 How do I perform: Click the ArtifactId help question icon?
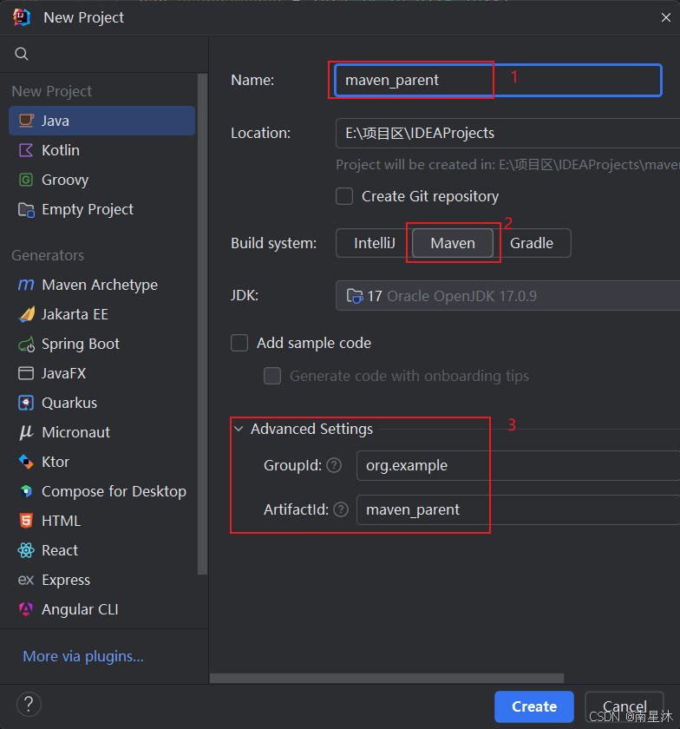pyautogui.click(x=341, y=510)
